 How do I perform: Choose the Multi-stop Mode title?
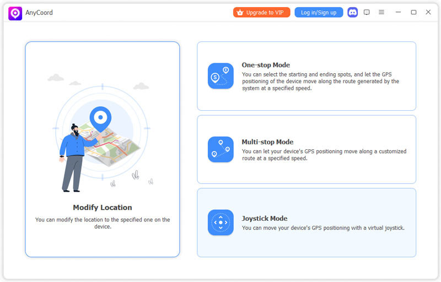[x=267, y=142]
